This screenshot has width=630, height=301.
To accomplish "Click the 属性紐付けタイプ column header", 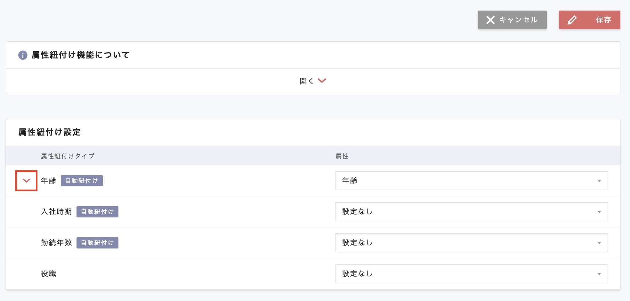I will tap(68, 156).
